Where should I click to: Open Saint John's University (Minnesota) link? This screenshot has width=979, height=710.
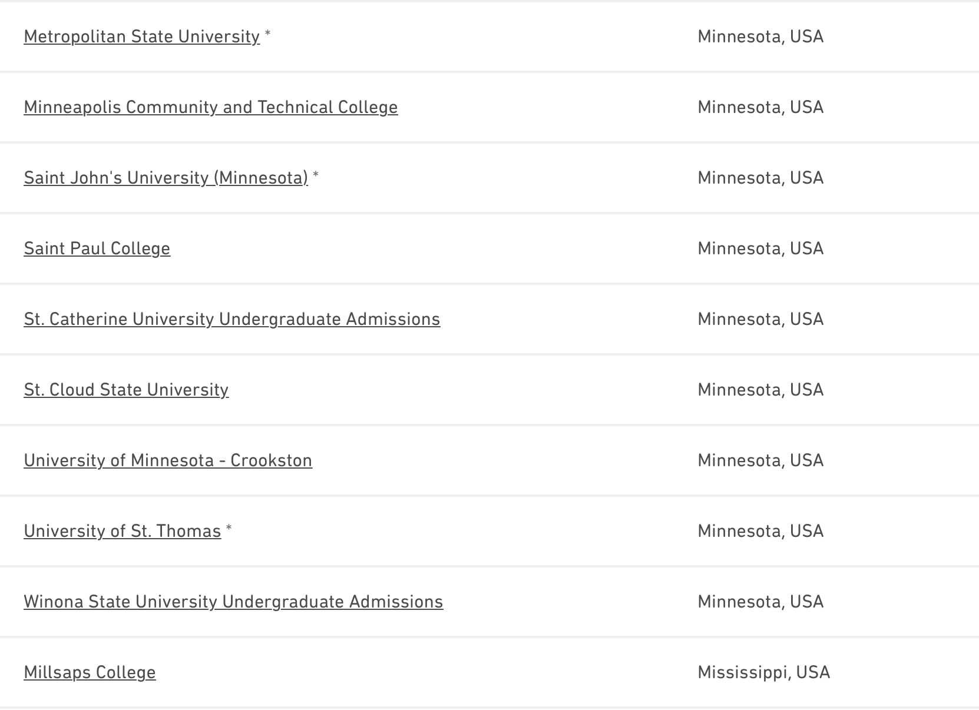(x=166, y=178)
